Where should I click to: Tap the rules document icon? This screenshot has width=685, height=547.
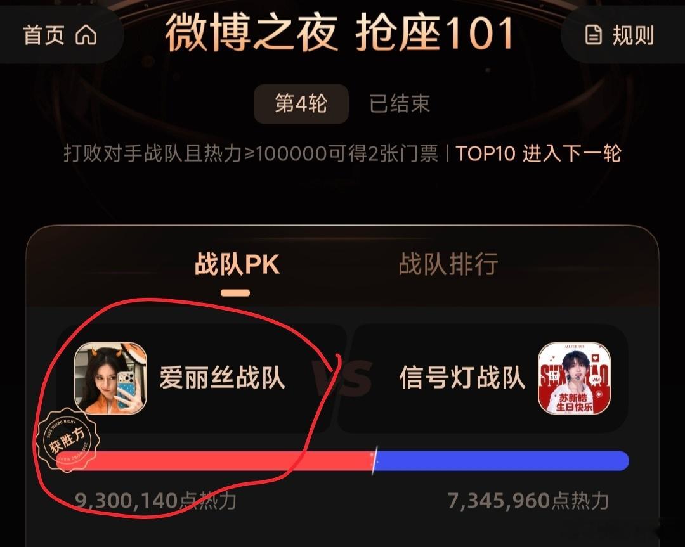593,35
